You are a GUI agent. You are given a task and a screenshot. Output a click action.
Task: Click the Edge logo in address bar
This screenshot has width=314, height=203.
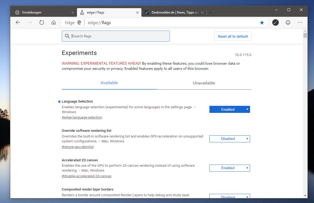[79, 22]
